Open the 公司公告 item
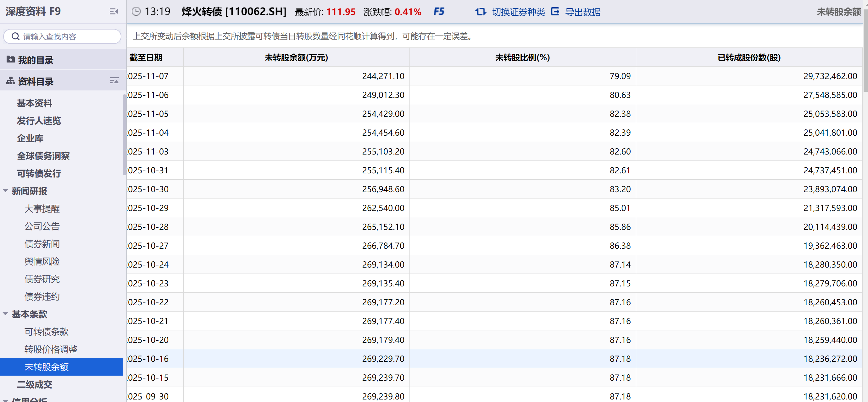 tap(42, 226)
